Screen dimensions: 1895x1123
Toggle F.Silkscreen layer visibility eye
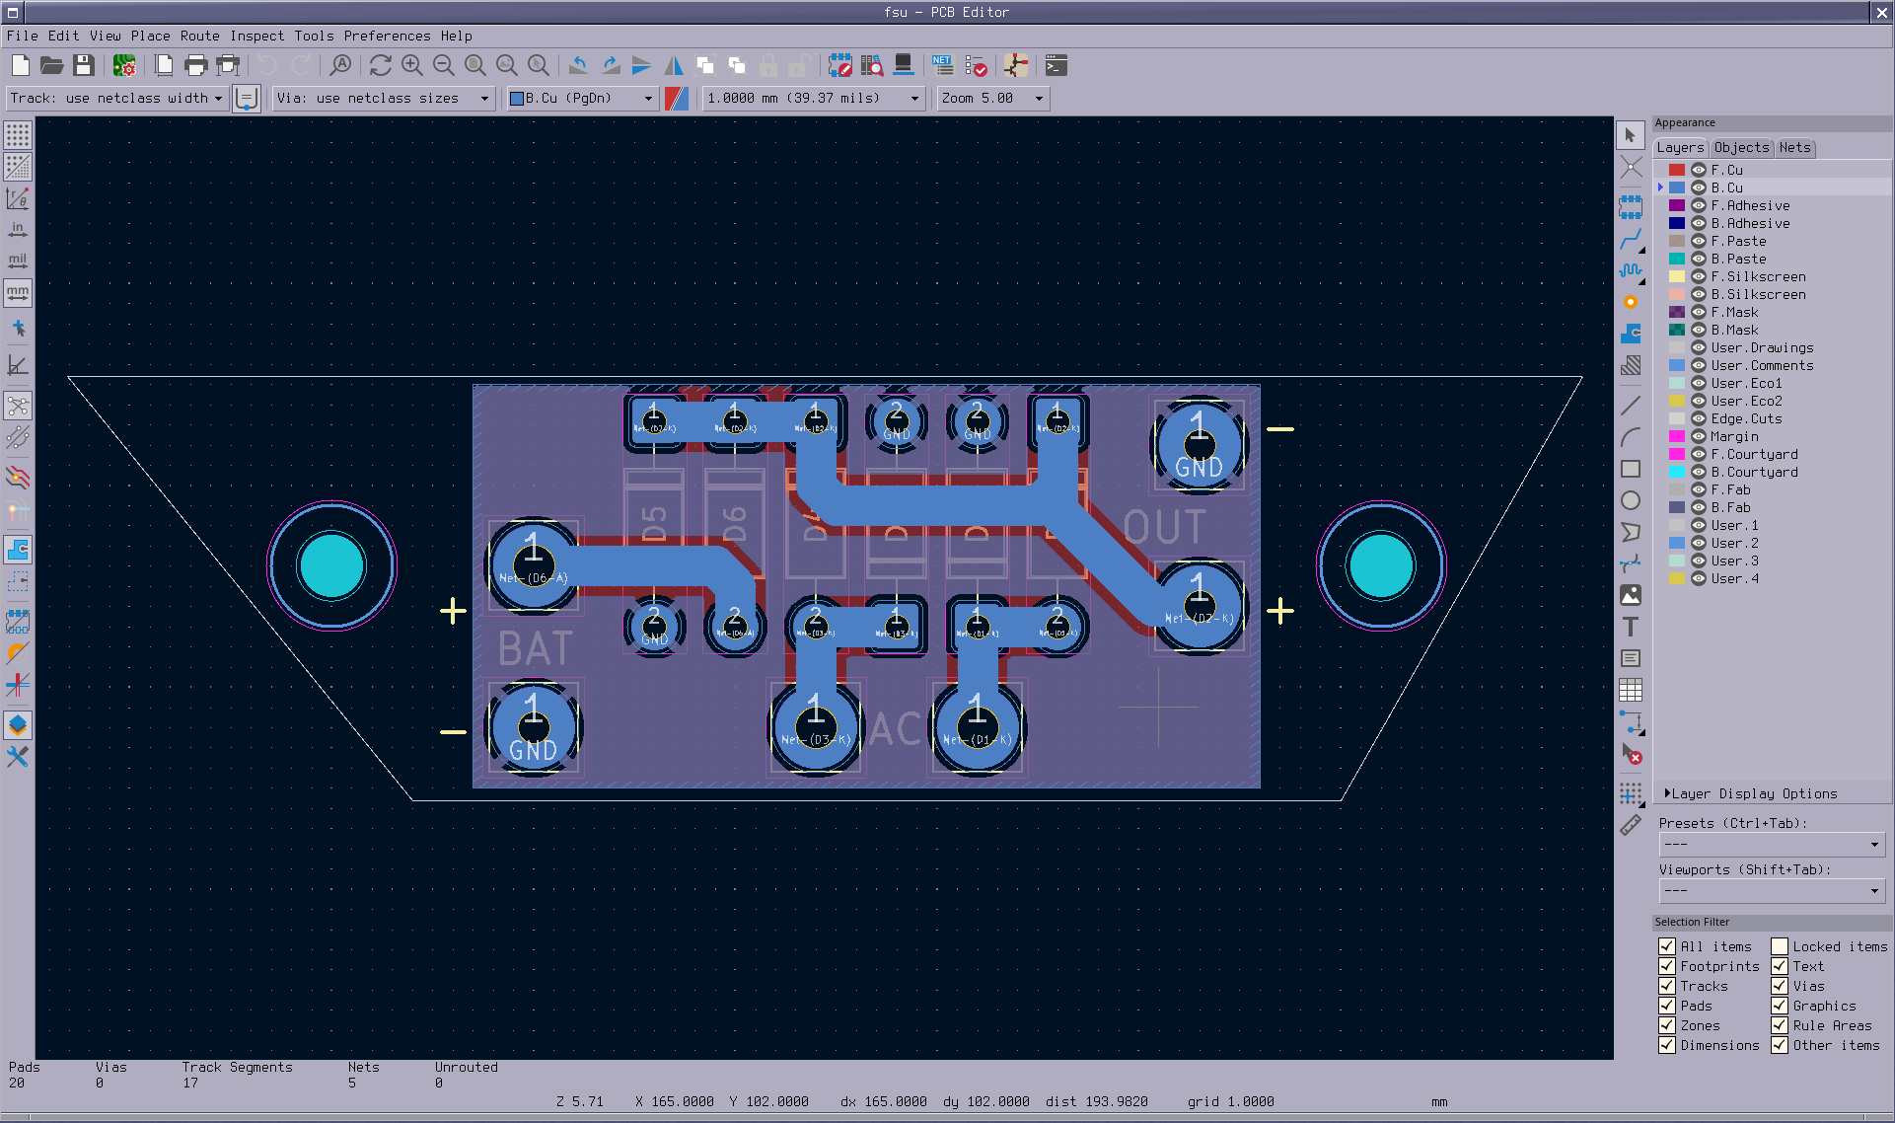[1699, 277]
